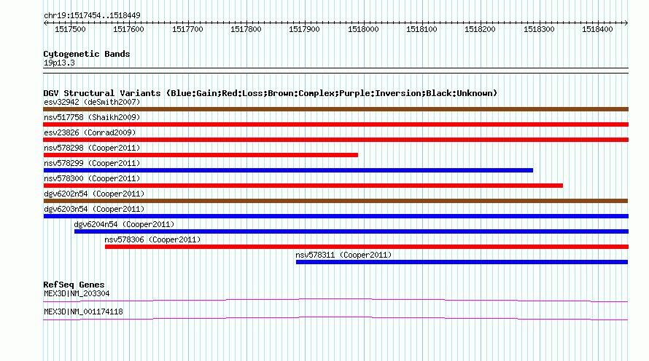Click the 1517600 ruler position
This screenshot has height=361, width=649.
[x=129, y=29]
